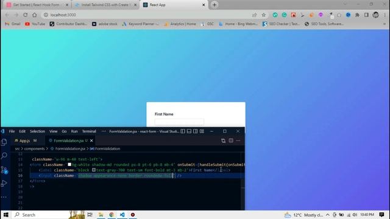Open the editor More Actions ellipsis
Screen dimensions: 390x219
pyautogui.click(x=238, y=141)
